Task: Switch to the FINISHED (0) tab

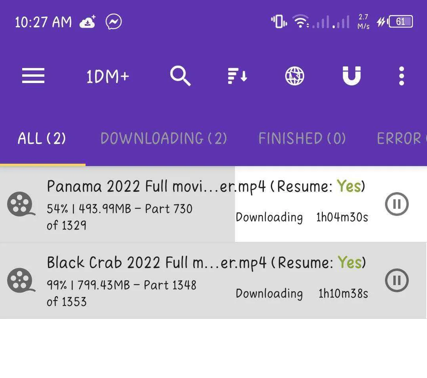Action: [302, 138]
